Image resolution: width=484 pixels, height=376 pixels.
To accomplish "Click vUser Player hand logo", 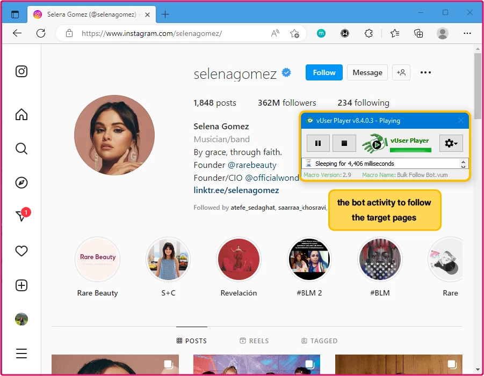I will (x=374, y=143).
